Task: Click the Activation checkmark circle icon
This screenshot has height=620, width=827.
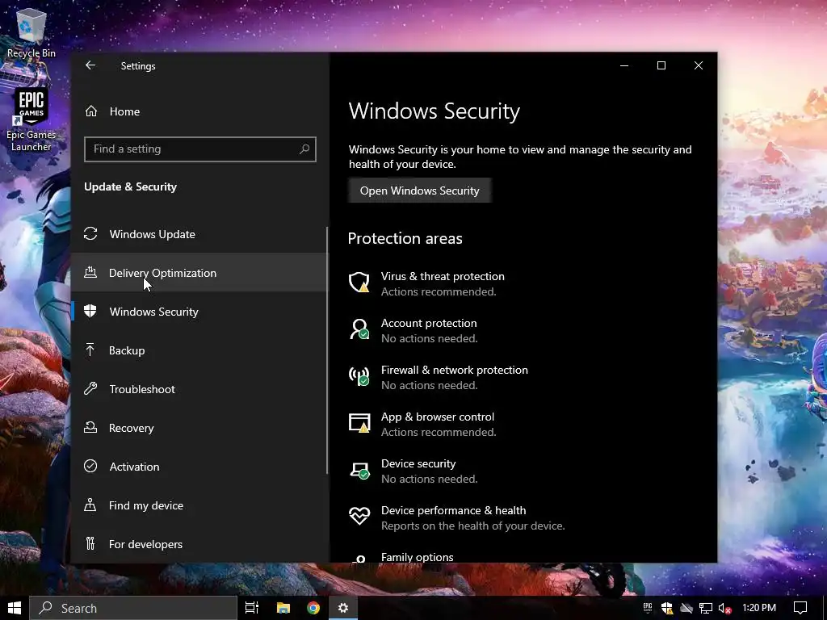Action: 90,466
